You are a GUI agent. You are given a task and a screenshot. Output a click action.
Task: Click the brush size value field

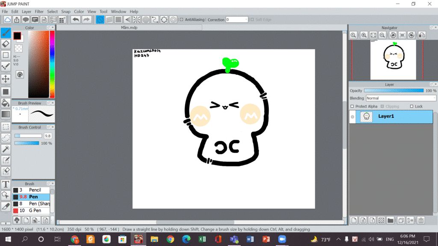[48, 136]
